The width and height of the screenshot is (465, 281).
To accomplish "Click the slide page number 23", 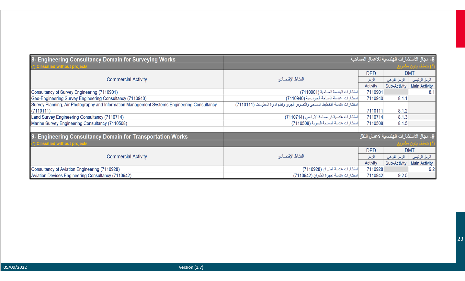I will pyautogui.click(x=460, y=239).
